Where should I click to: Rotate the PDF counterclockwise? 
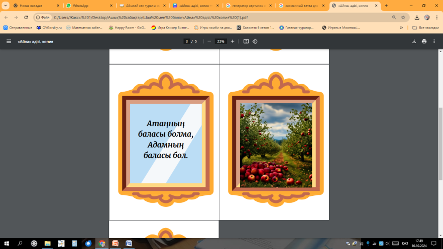(x=255, y=42)
